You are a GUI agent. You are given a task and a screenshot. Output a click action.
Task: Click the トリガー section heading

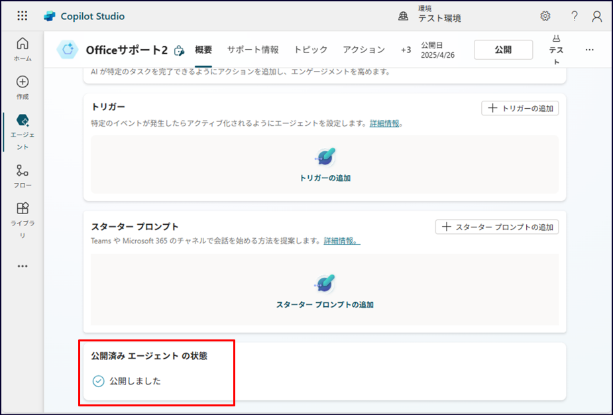108,107
